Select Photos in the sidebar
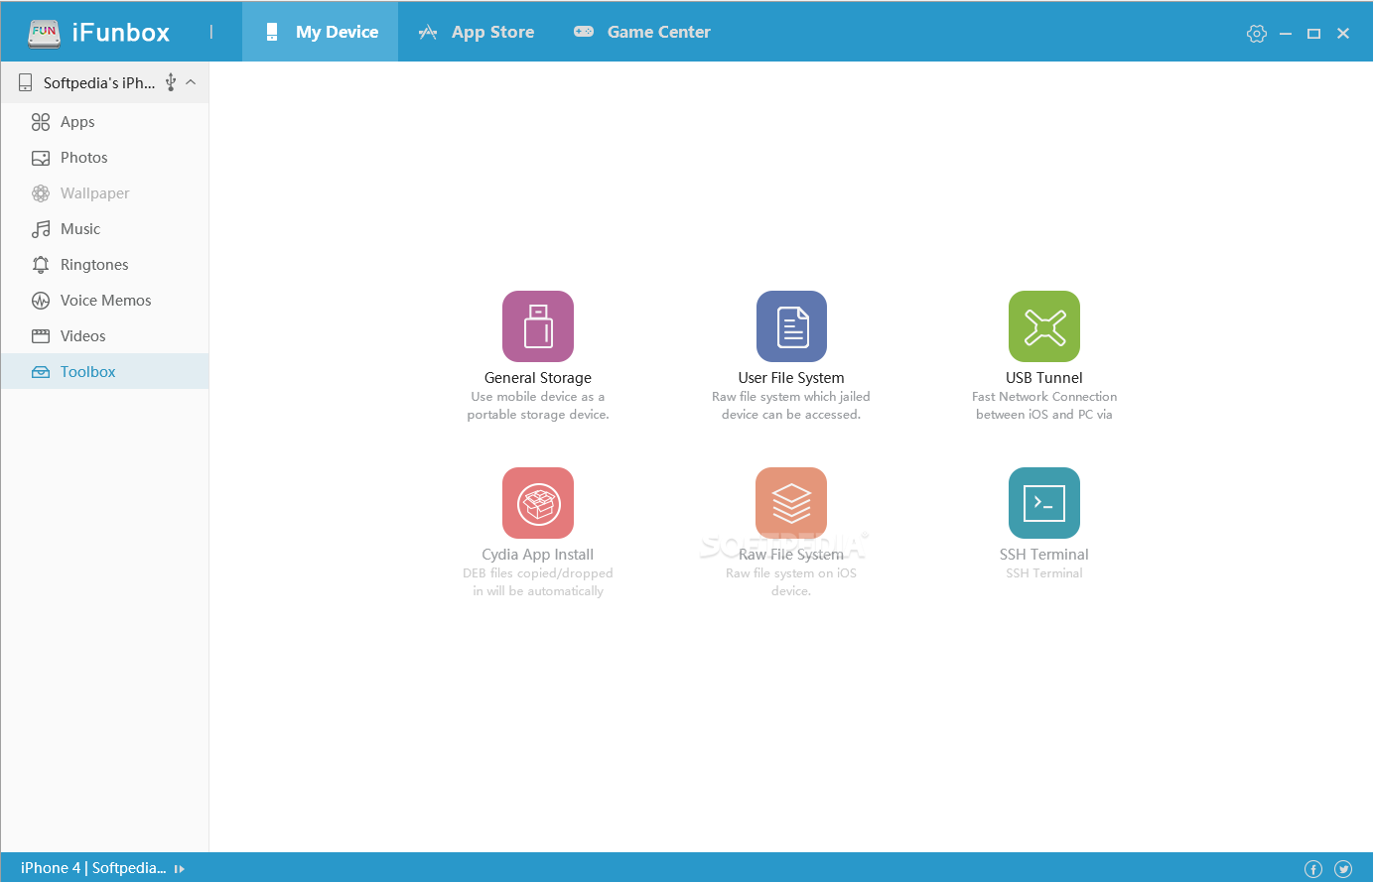1374x883 pixels. coord(104,158)
